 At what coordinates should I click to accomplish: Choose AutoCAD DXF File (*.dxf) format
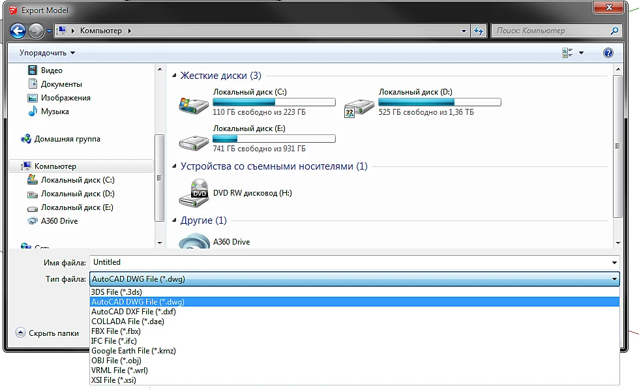[355, 311]
